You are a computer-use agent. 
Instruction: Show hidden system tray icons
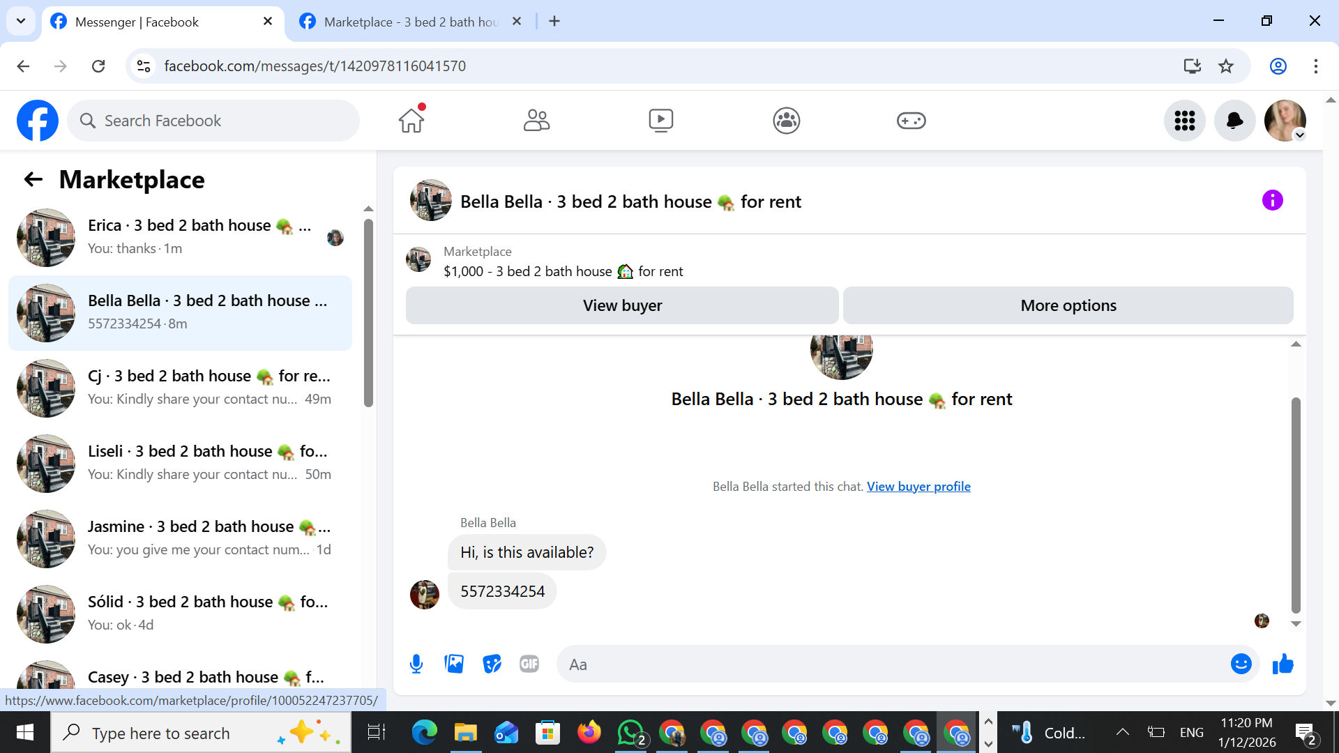(x=1122, y=732)
